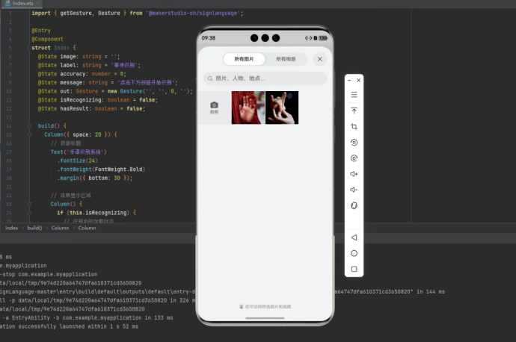516x342 pixels.
Task: Close the photo picker with X
Action: click(x=319, y=59)
